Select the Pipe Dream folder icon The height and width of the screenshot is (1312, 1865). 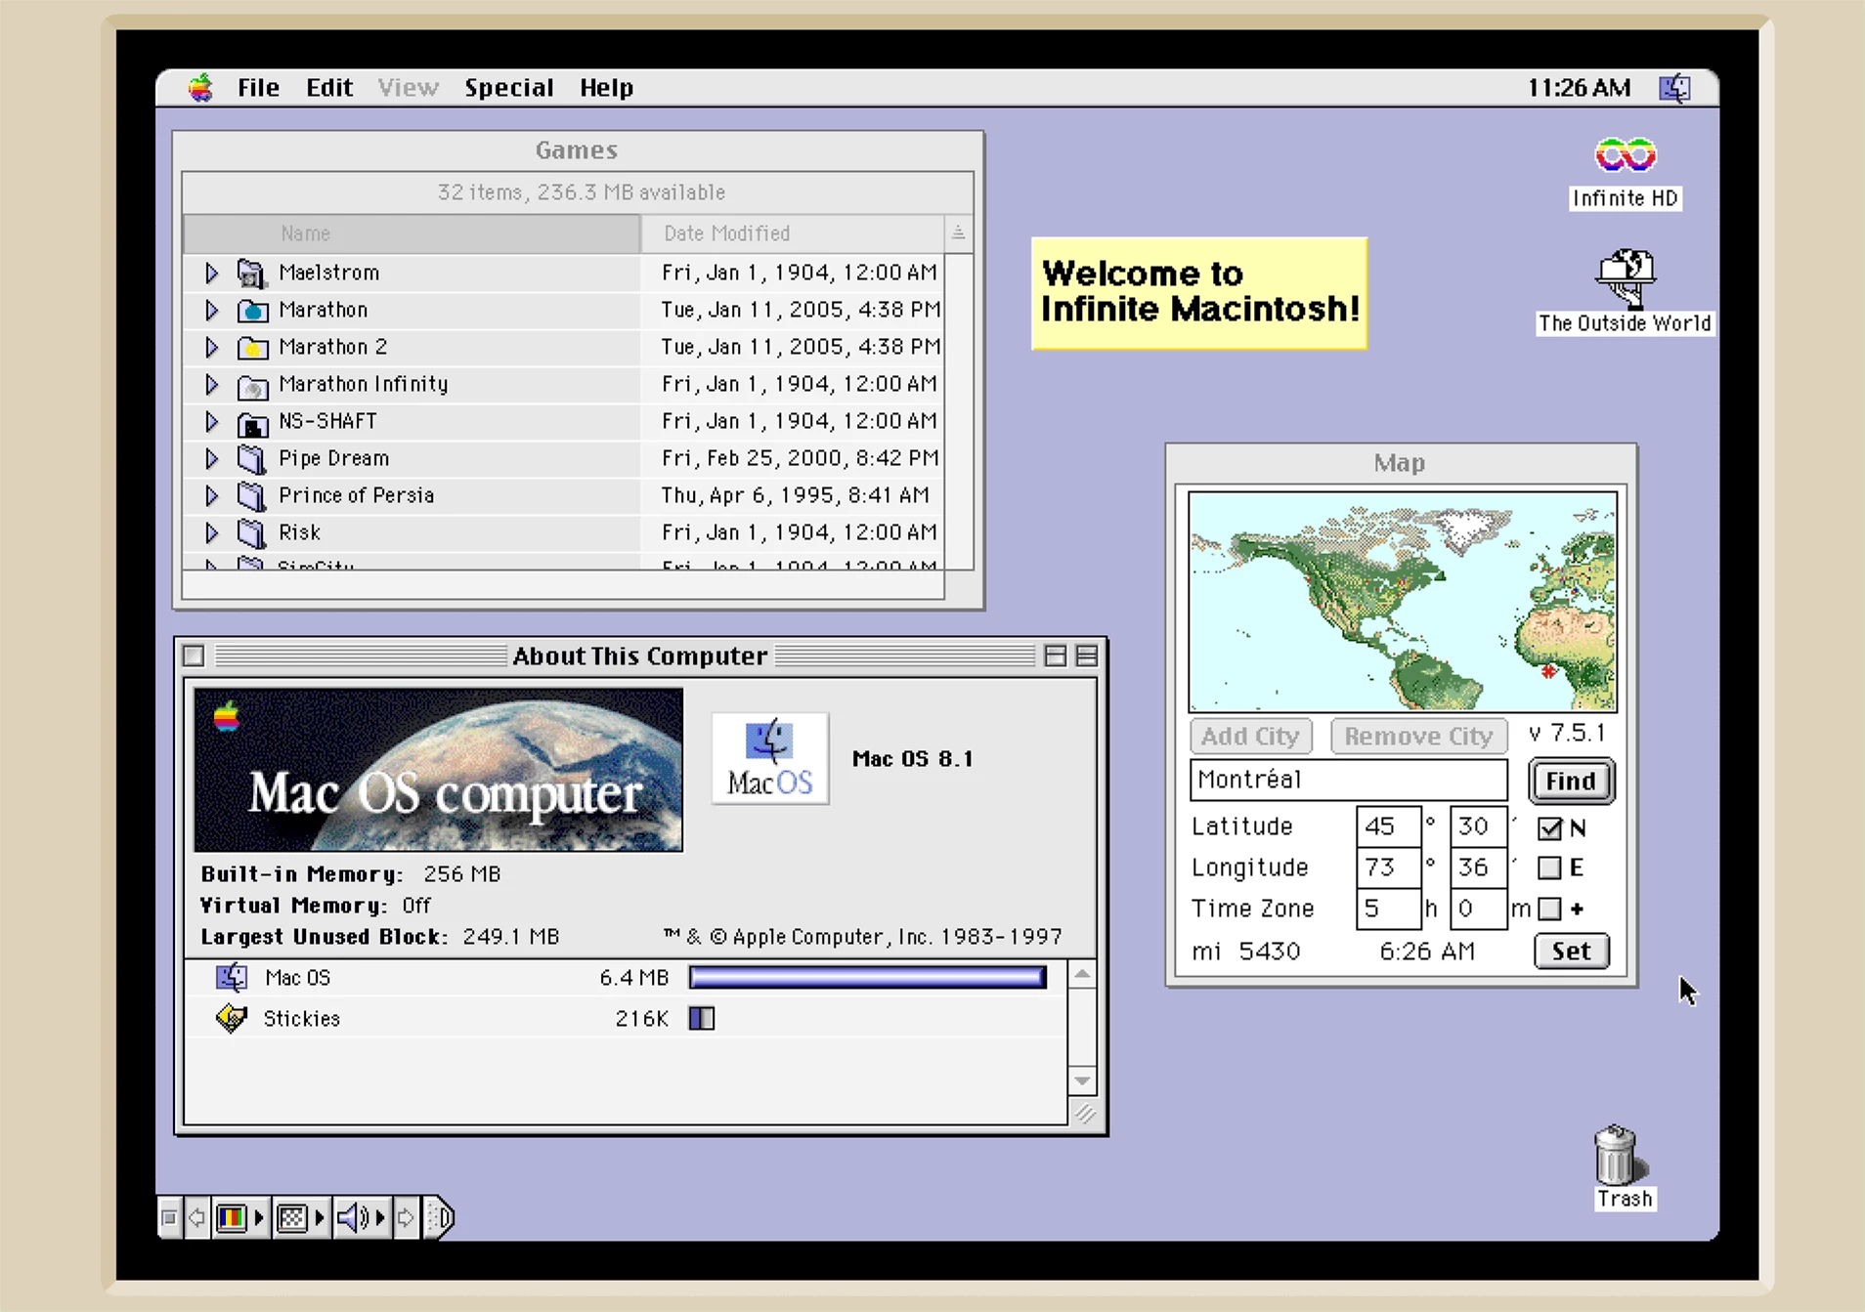pos(251,458)
